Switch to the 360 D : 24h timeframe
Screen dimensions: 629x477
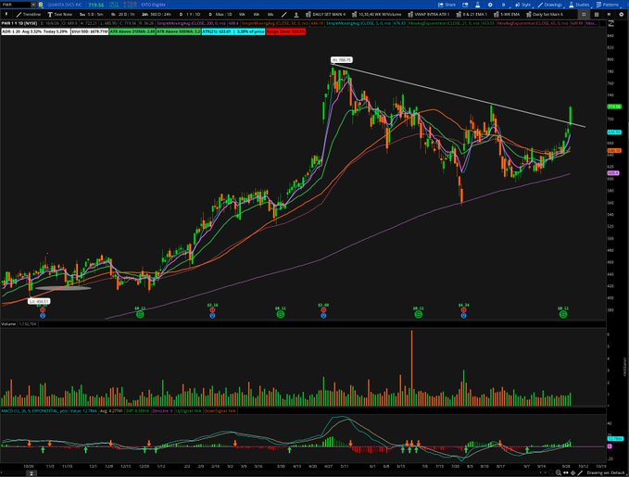[157, 15]
